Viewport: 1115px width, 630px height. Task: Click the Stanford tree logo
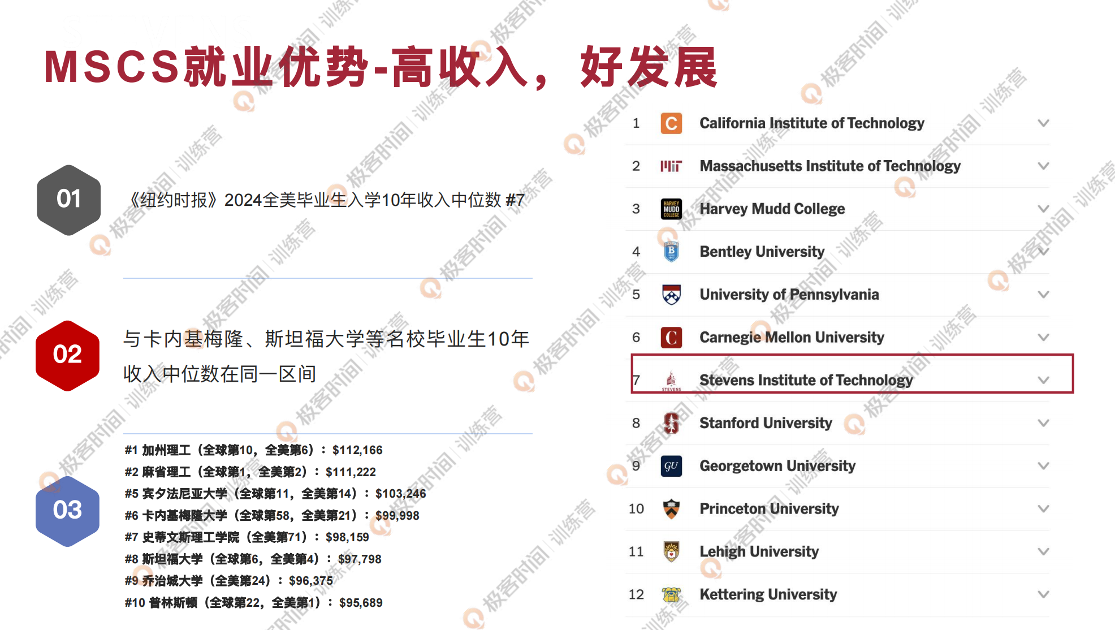click(x=671, y=423)
